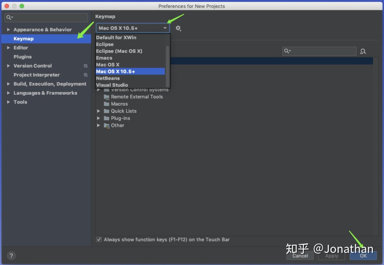
Task: Expand the Quick Lists tree node
Action: point(98,111)
